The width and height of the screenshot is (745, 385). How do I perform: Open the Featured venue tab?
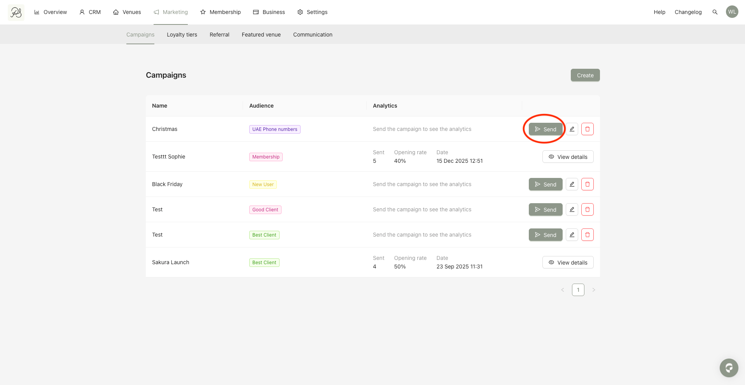261,35
